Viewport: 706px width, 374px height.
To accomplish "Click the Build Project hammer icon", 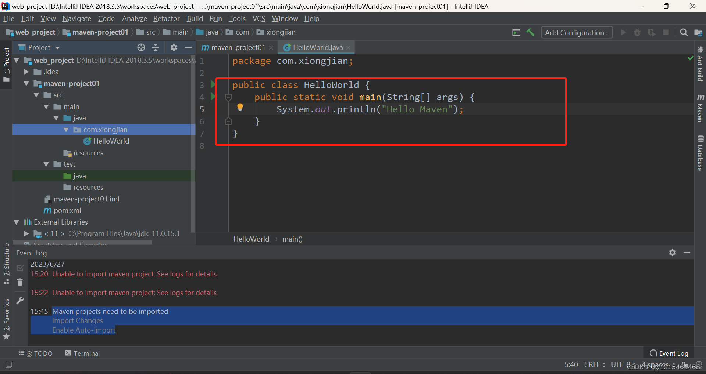I will pos(530,32).
